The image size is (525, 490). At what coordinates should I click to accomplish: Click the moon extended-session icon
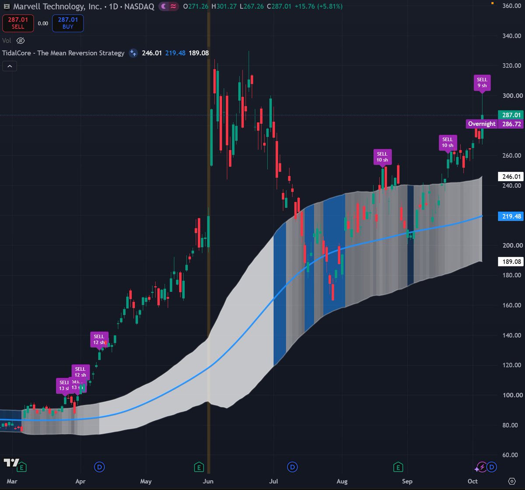[x=163, y=7]
